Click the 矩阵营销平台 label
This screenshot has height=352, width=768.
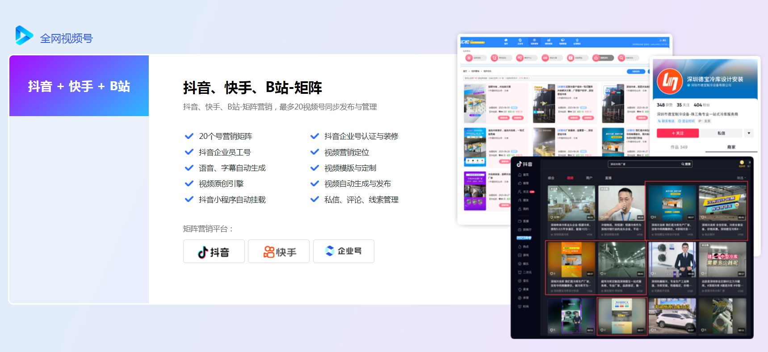(x=208, y=229)
